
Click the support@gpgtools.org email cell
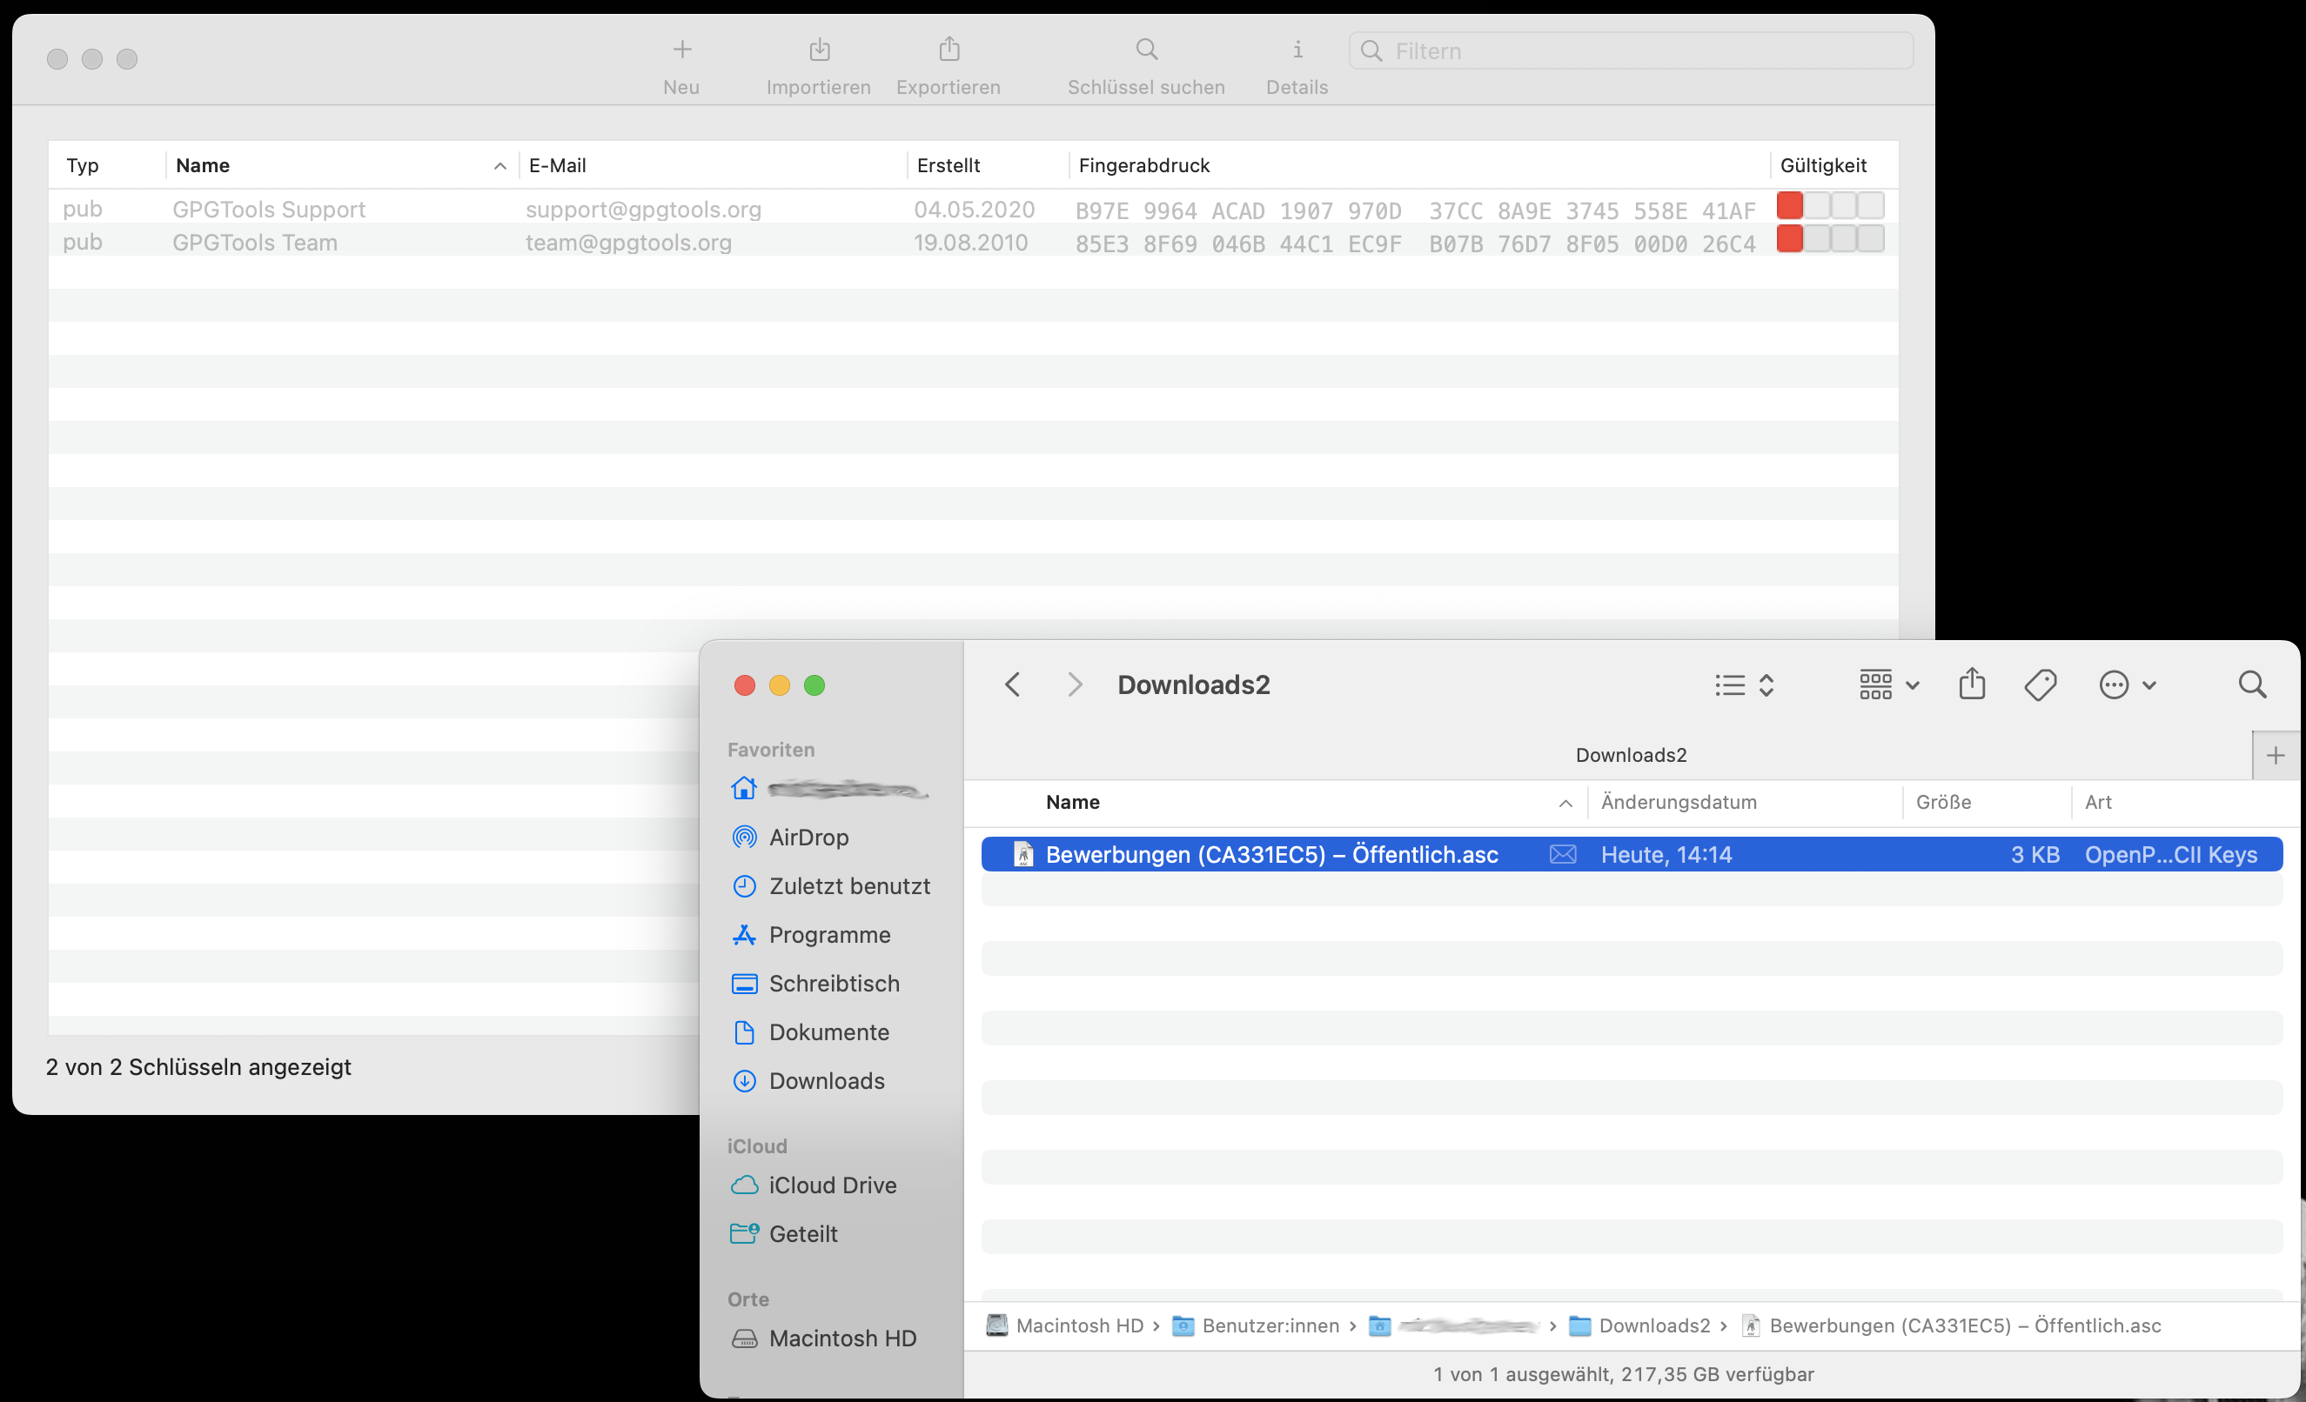(643, 209)
